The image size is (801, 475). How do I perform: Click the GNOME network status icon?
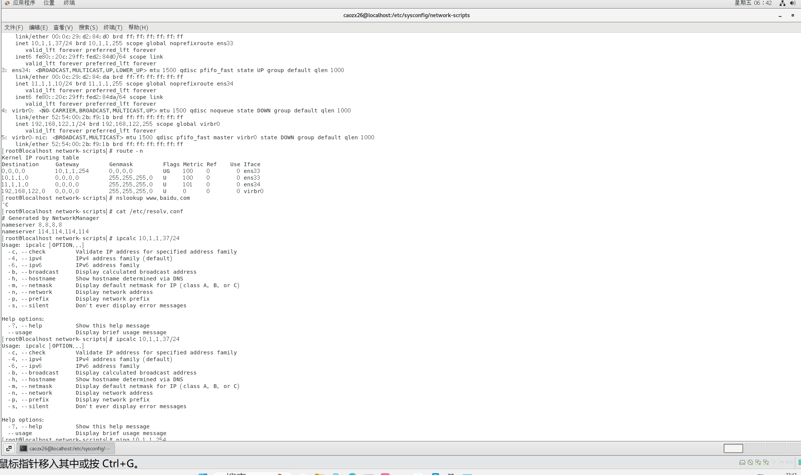point(782,3)
